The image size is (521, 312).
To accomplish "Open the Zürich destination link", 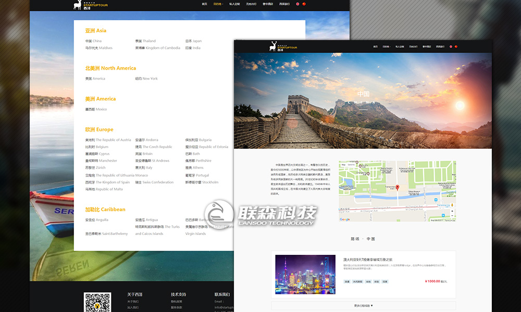I will (95, 168).
